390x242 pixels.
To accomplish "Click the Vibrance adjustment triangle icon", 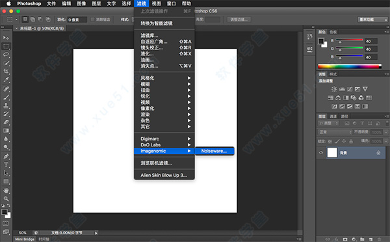I will point(365,89).
